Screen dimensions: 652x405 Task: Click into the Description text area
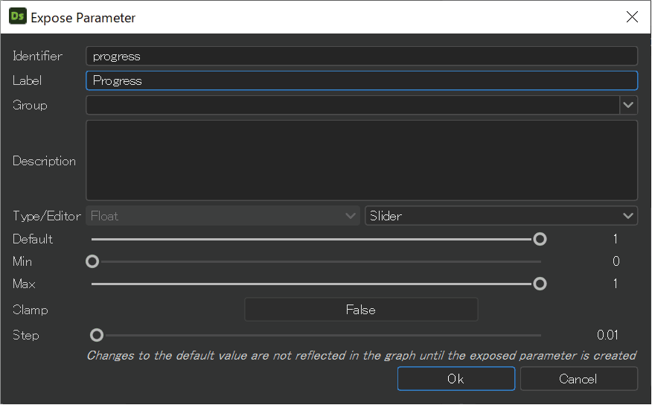pyautogui.click(x=361, y=161)
